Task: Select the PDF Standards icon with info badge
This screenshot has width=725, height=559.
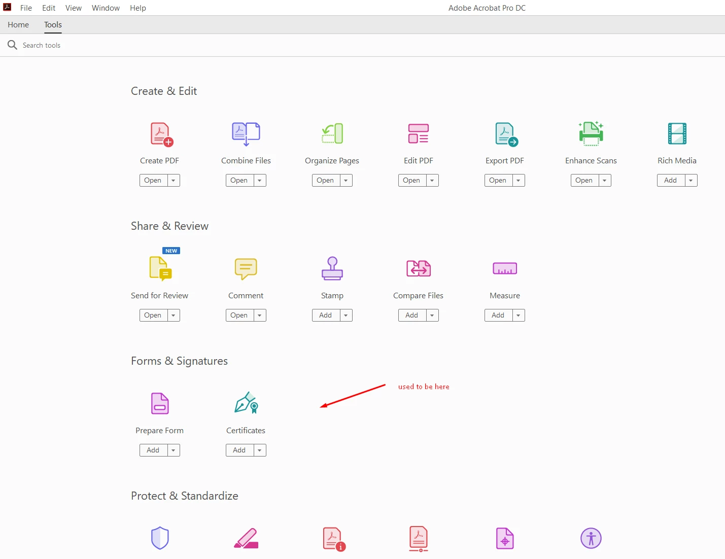Action: point(334,539)
